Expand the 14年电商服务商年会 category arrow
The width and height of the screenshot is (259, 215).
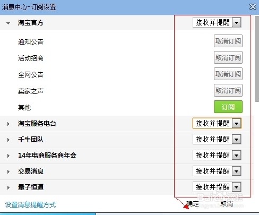tap(8, 156)
